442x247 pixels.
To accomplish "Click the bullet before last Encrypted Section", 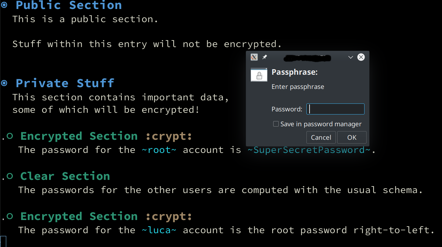I will 10,216.
